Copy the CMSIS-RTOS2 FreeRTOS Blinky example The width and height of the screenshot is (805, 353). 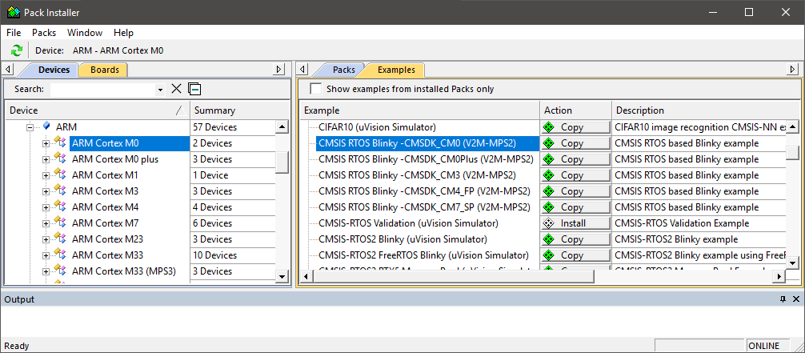click(575, 255)
